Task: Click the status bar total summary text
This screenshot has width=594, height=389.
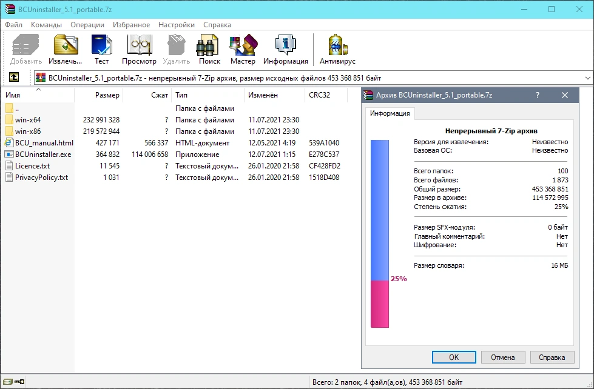Action: (x=387, y=382)
